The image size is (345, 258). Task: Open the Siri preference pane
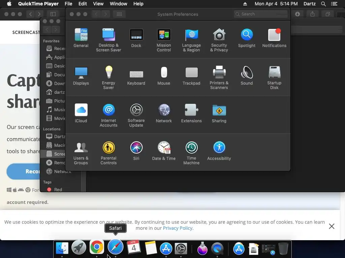[136, 151]
